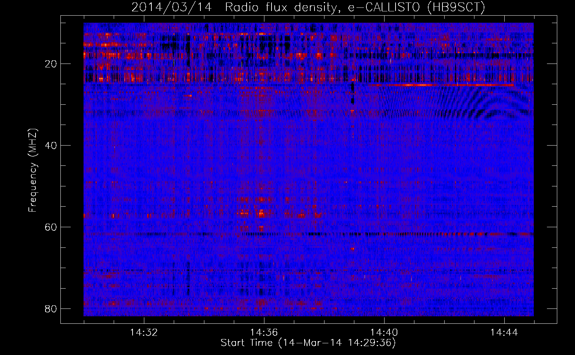Click the "14:32" time tick label
Screen dimensions: 575x355
coord(144,333)
